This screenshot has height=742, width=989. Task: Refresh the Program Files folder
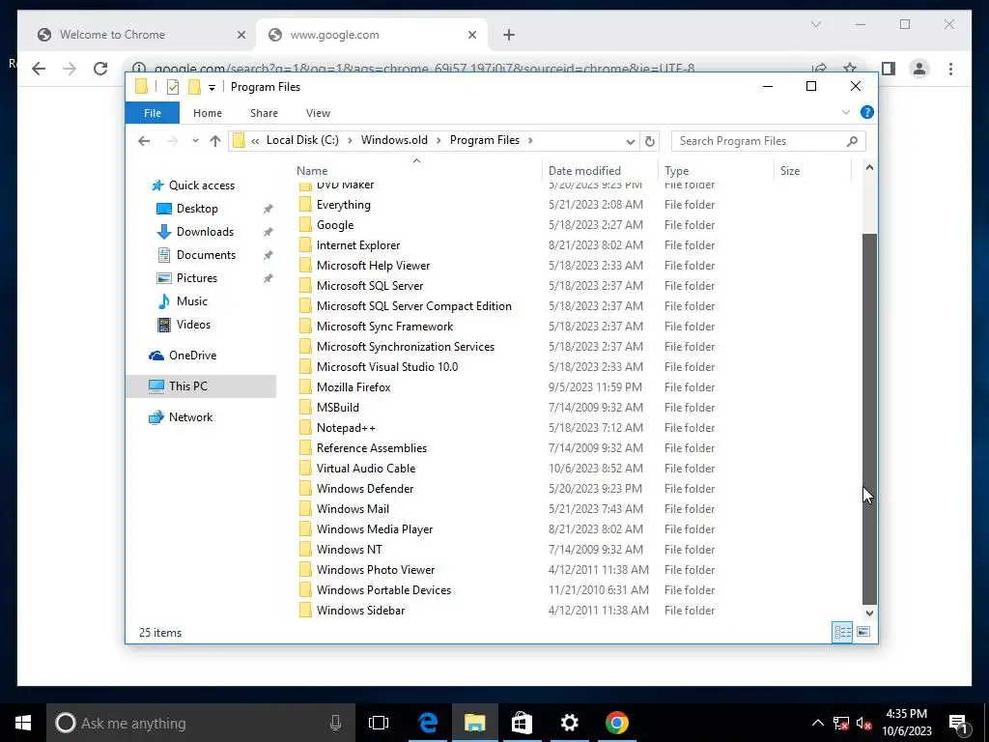click(x=650, y=141)
